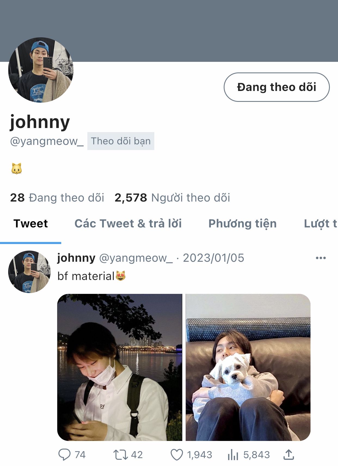338x466 pixels.
Task: Click the @yangmeow_ handle in the tweet
Action: (x=136, y=258)
